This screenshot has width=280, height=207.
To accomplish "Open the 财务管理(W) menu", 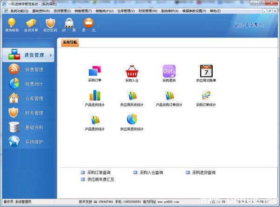I will (x=148, y=11).
